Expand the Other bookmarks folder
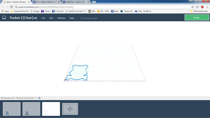Viewport: 210px width, 118px height. click(x=199, y=11)
